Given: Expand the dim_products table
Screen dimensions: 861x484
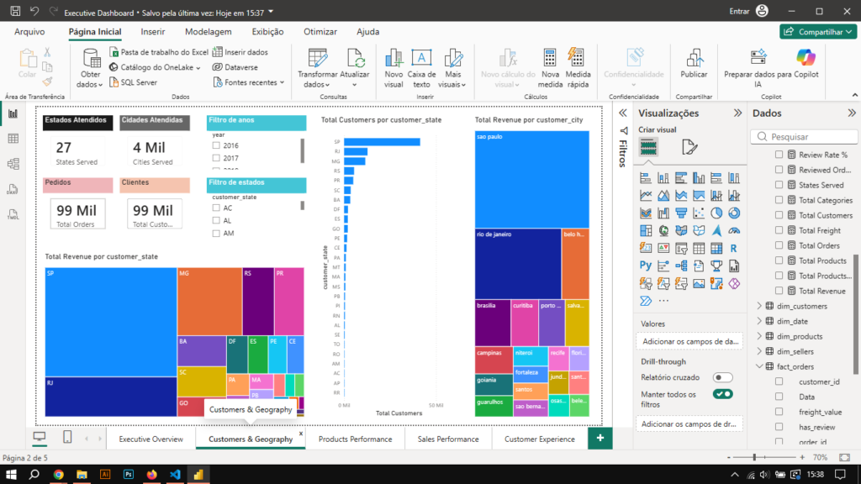Looking at the screenshot, I should pyautogui.click(x=760, y=336).
